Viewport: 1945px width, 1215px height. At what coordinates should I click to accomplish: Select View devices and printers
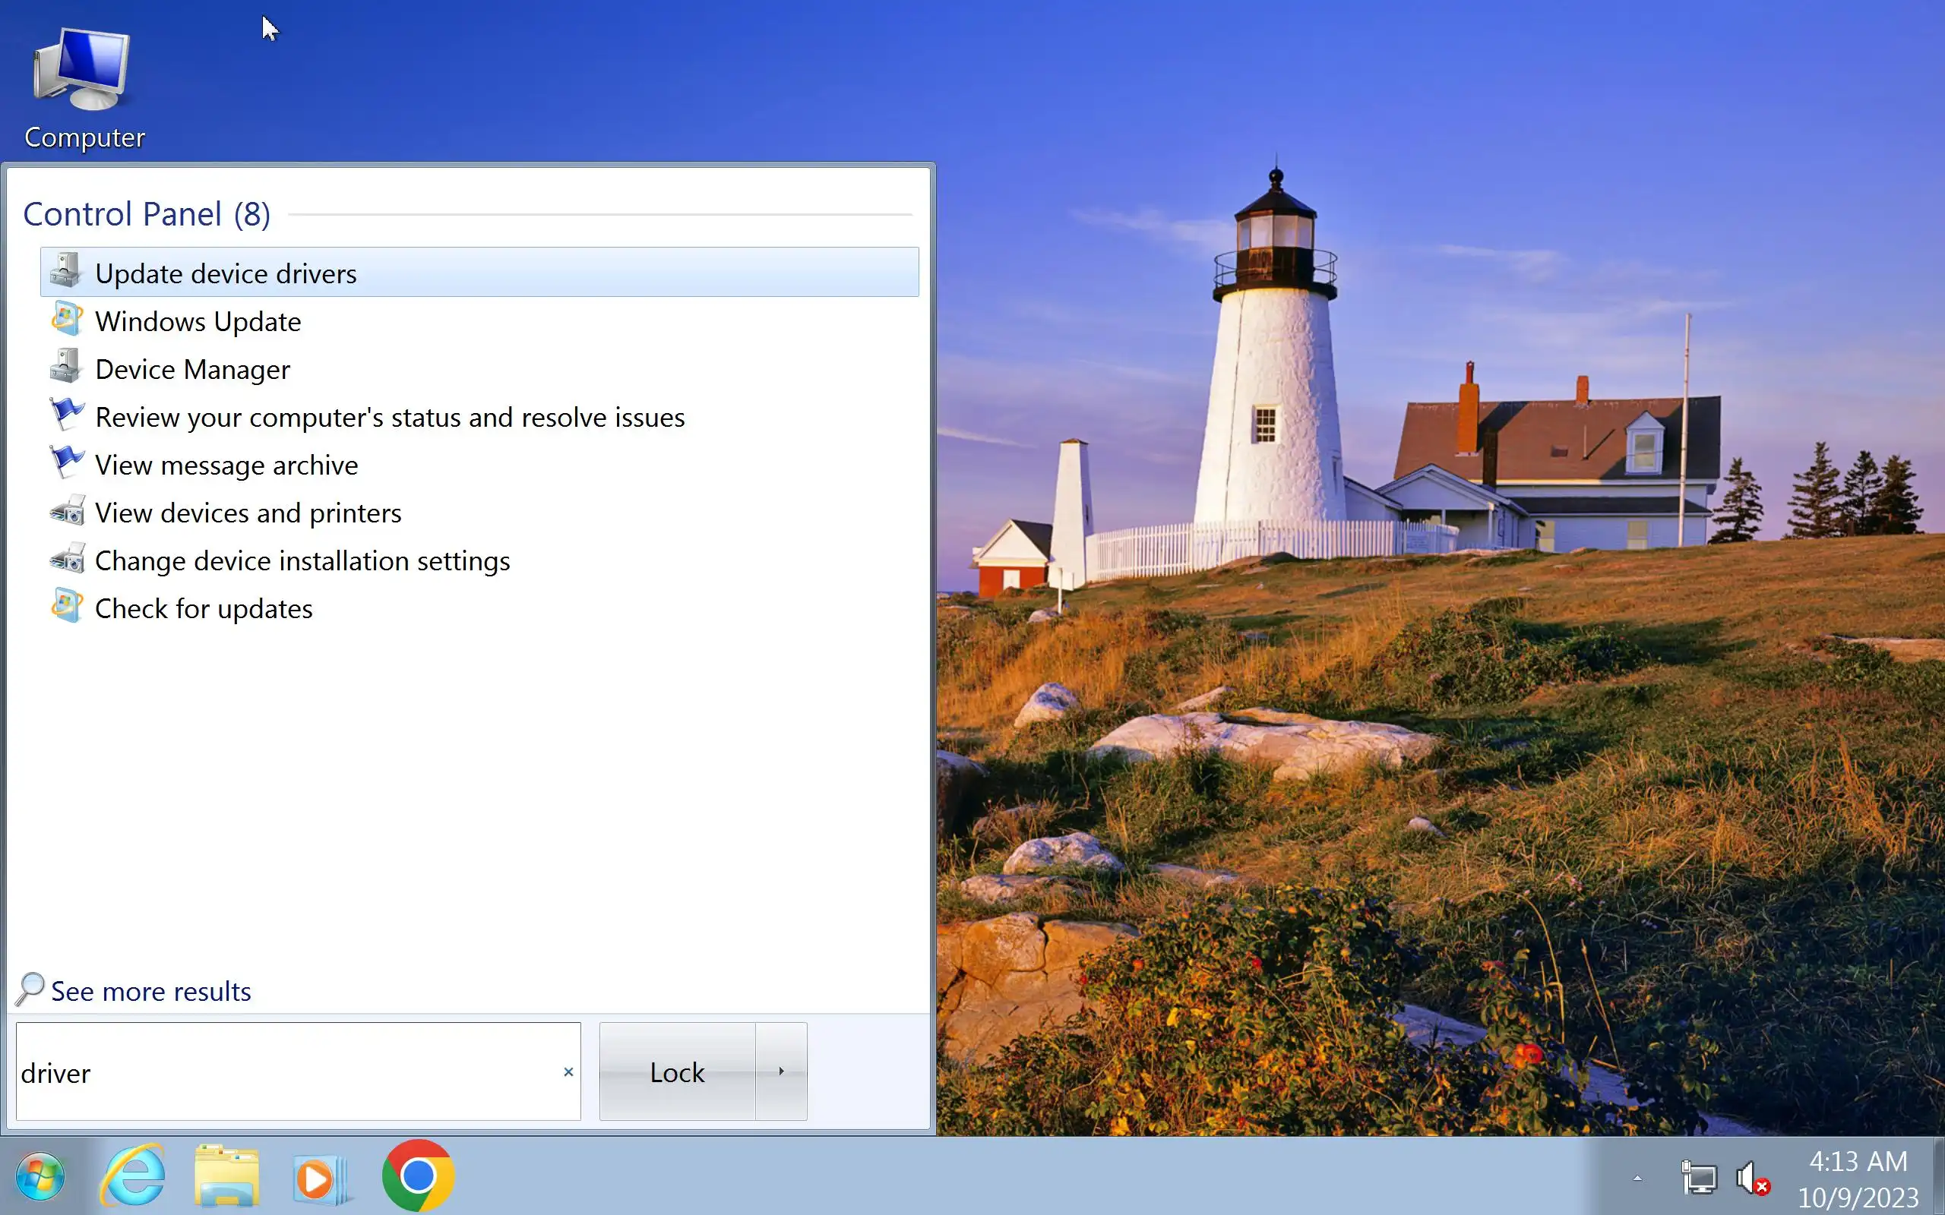(x=248, y=513)
